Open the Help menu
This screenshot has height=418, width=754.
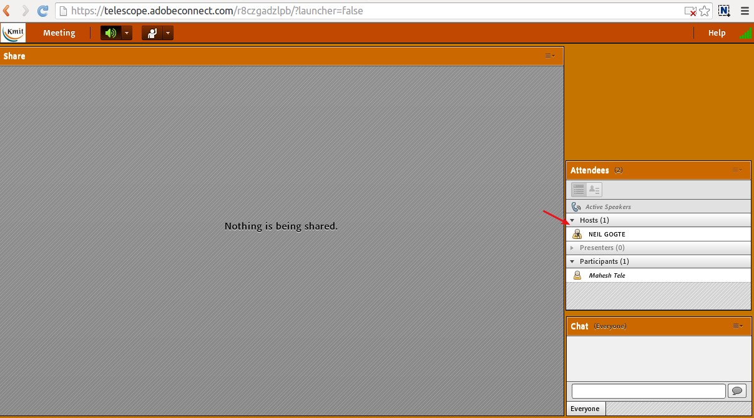717,33
